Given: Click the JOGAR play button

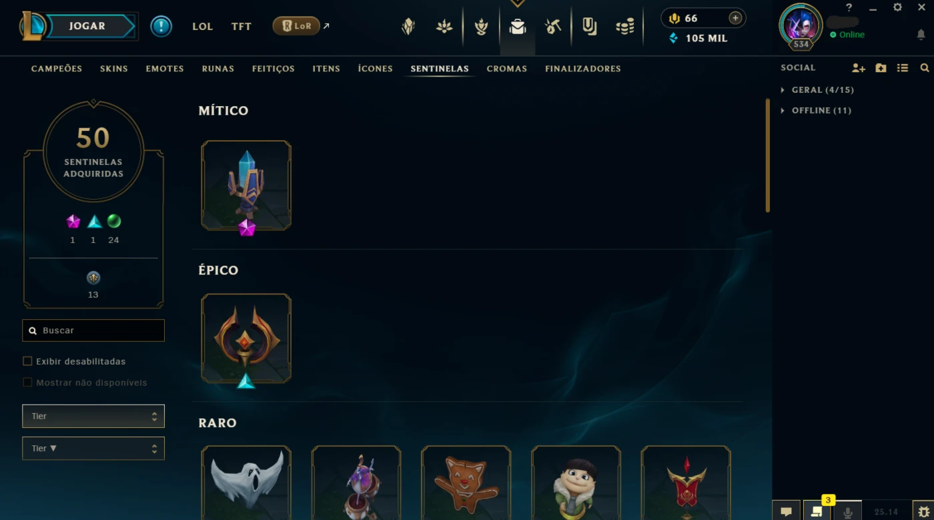Looking at the screenshot, I should [88, 26].
